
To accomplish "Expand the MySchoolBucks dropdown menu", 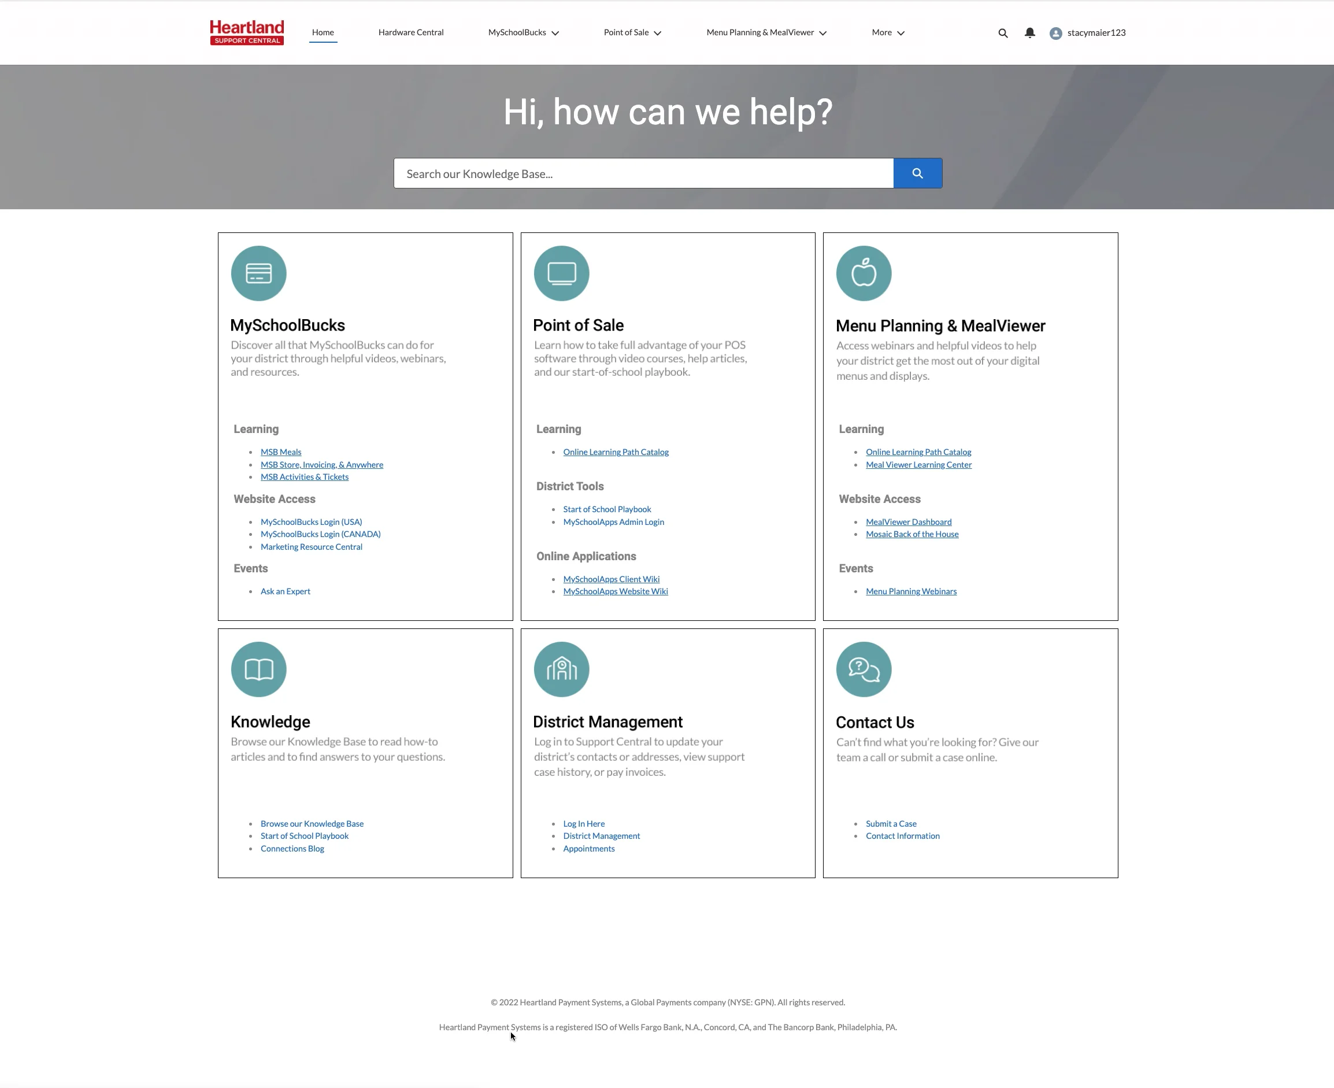I will [523, 32].
